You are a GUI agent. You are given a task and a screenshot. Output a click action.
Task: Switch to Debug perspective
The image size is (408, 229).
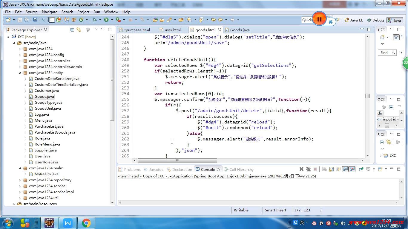375,20
